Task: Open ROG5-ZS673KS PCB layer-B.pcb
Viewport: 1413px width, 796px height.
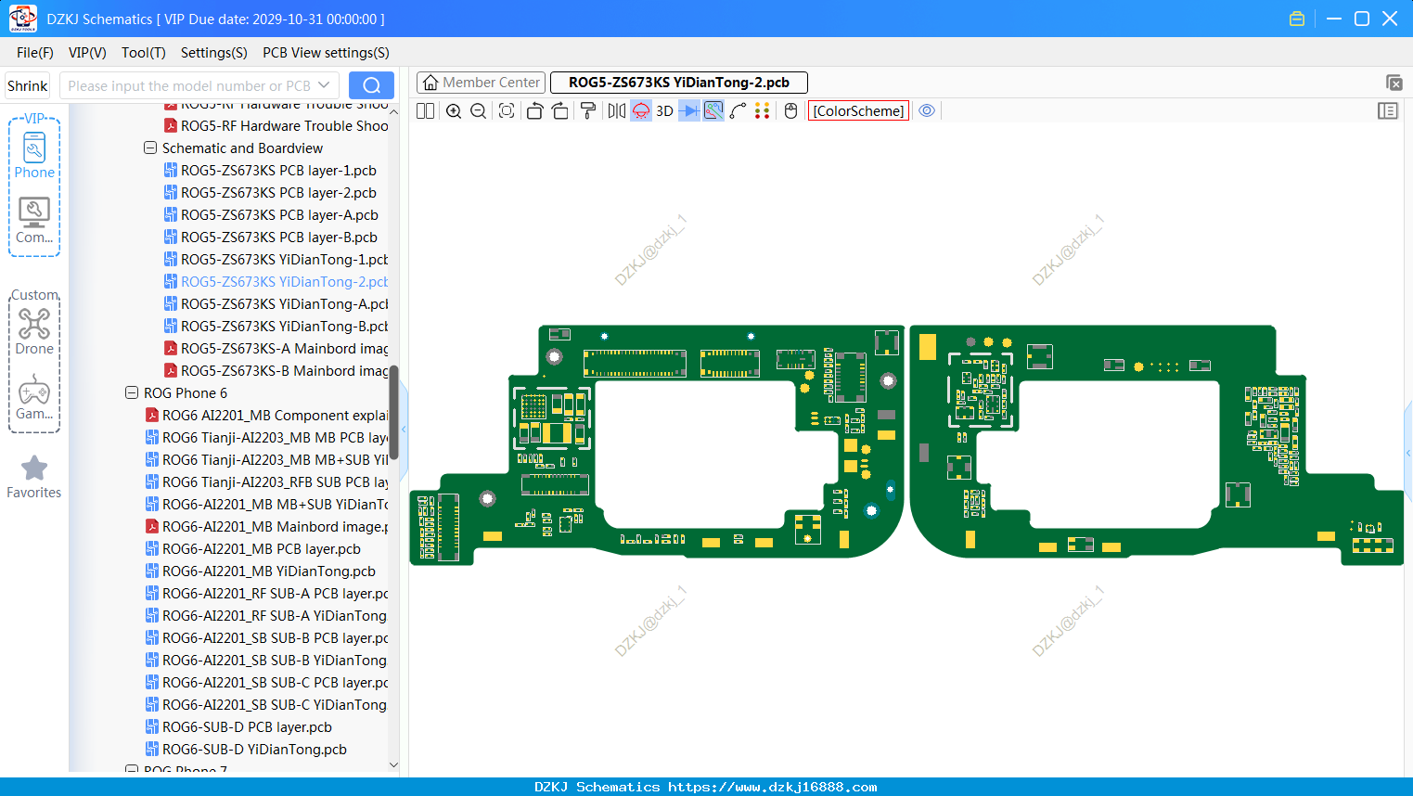Action: (279, 238)
